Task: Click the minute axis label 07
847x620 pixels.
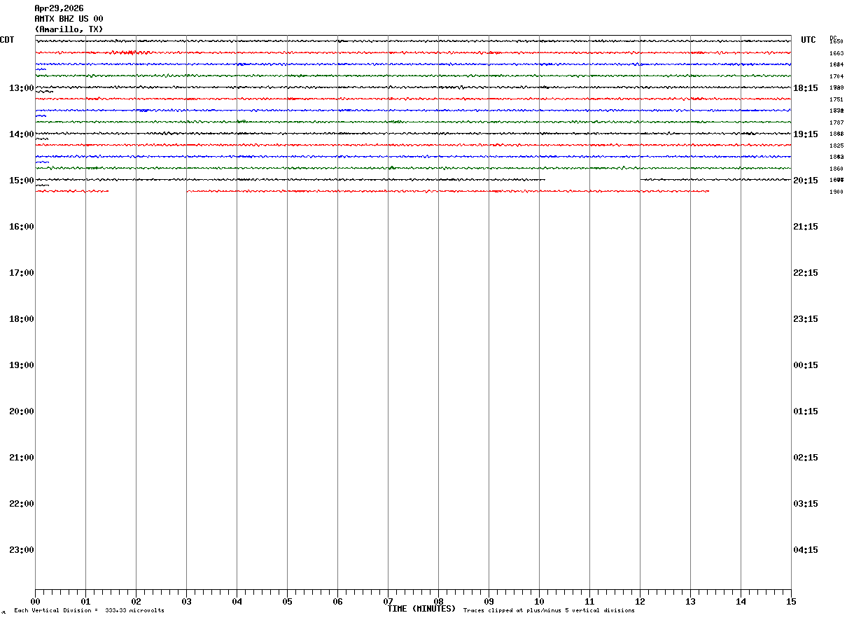Action: [x=388, y=602]
